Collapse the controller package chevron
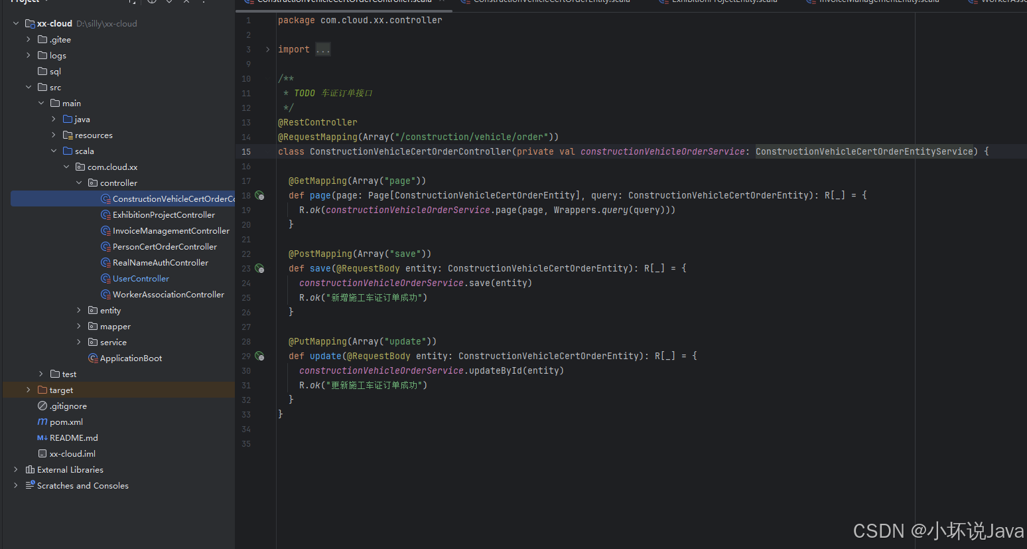The image size is (1027, 549). (79, 183)
